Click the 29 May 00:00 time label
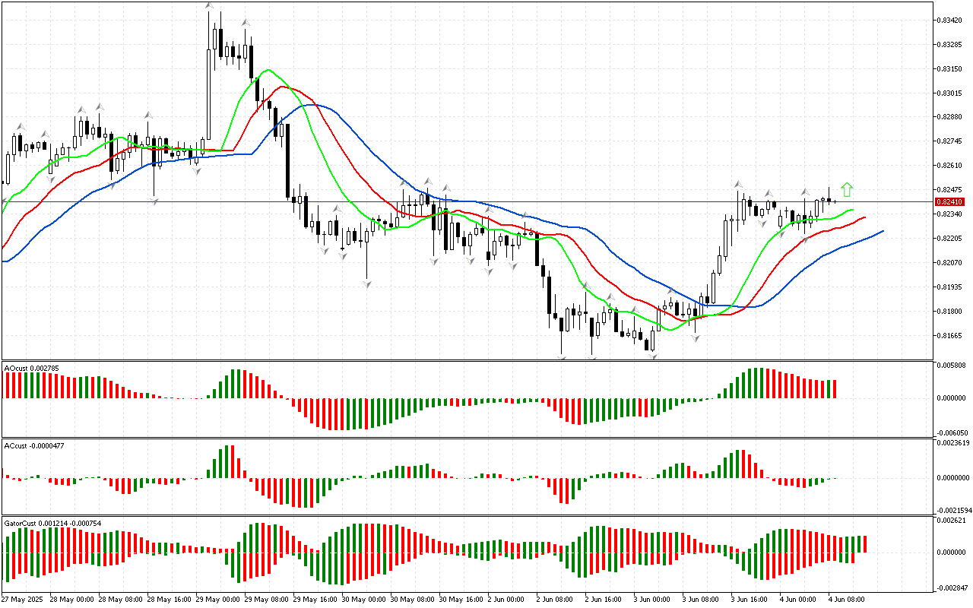 tap(218, 599)
